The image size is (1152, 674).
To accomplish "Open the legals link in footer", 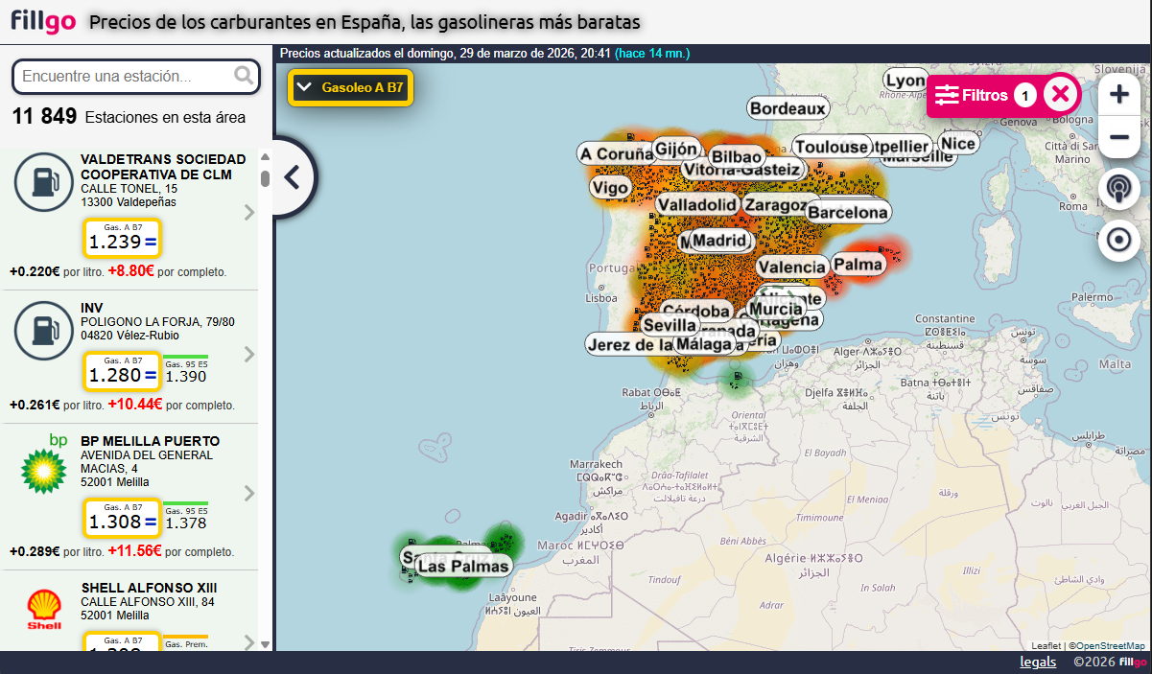I will coord(1038,662).
